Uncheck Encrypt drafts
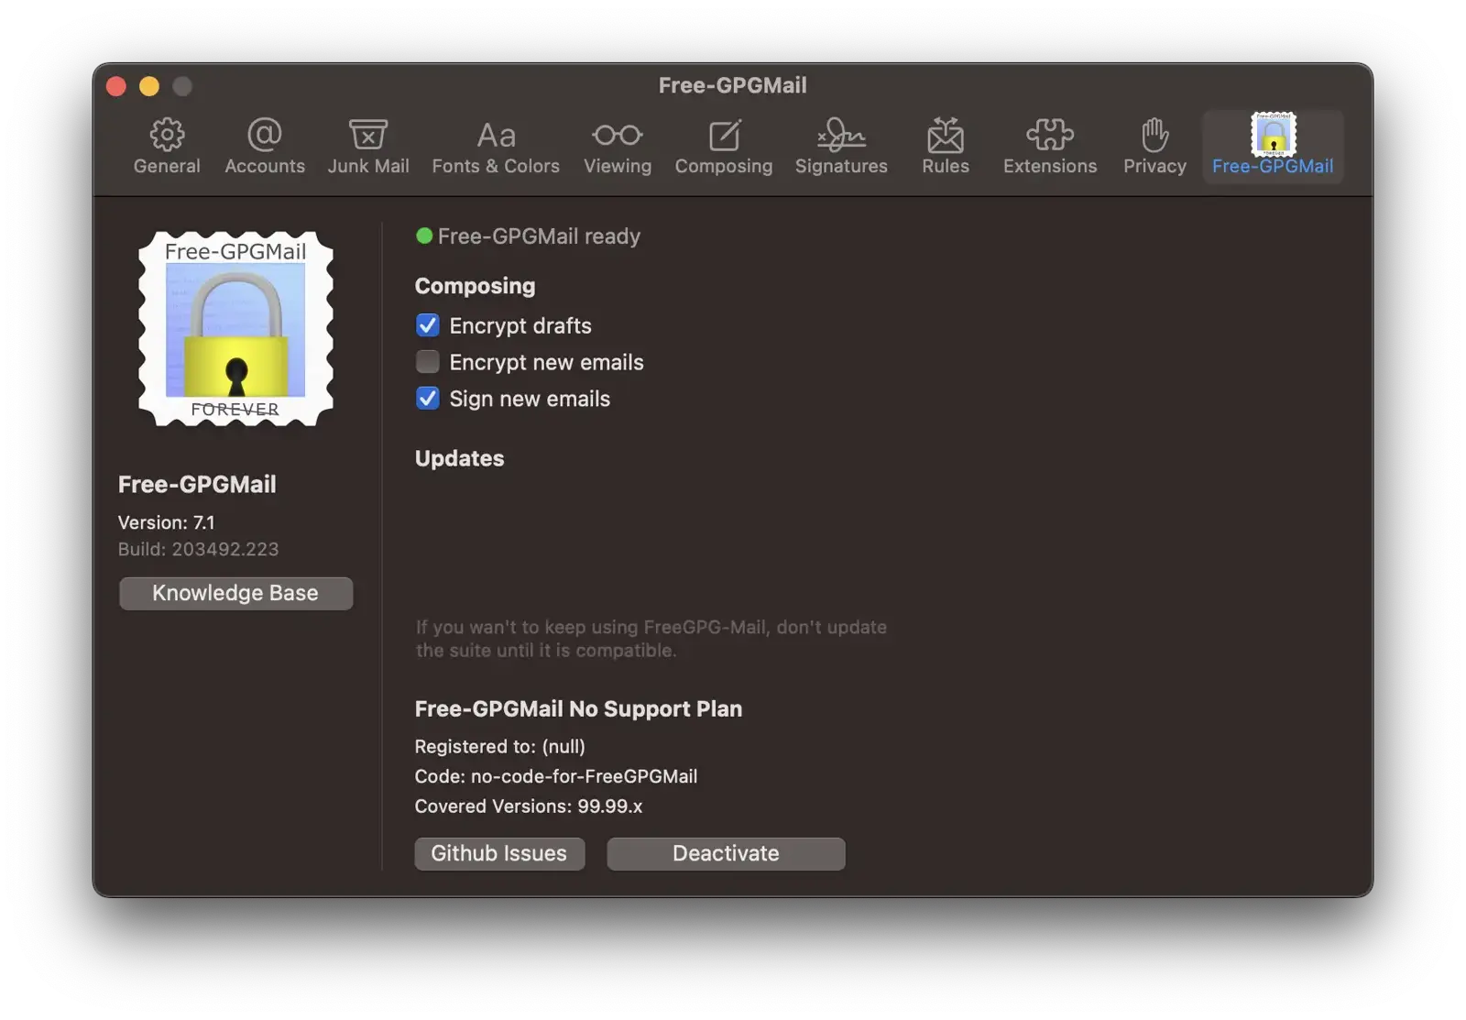Screen dimensions: 1466x1020 427,325
